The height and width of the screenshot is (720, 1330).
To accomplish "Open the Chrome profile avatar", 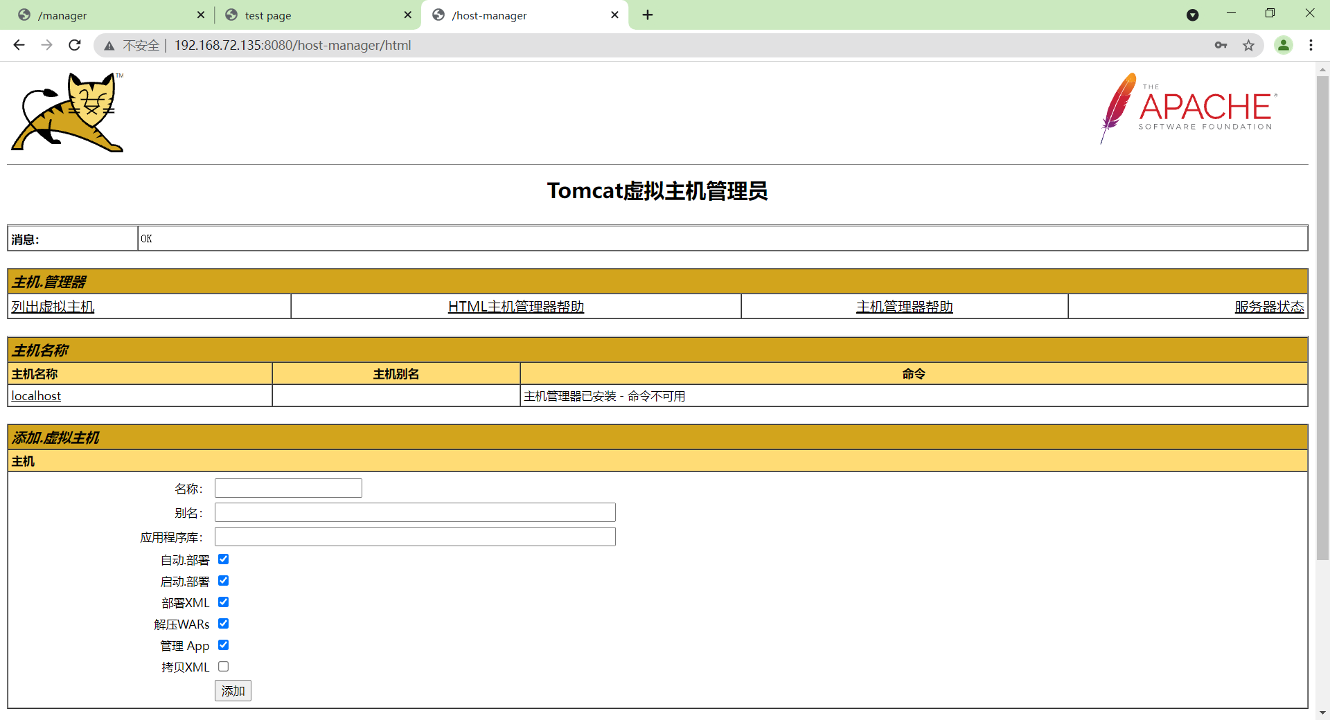I will (x=1284, y=45).
